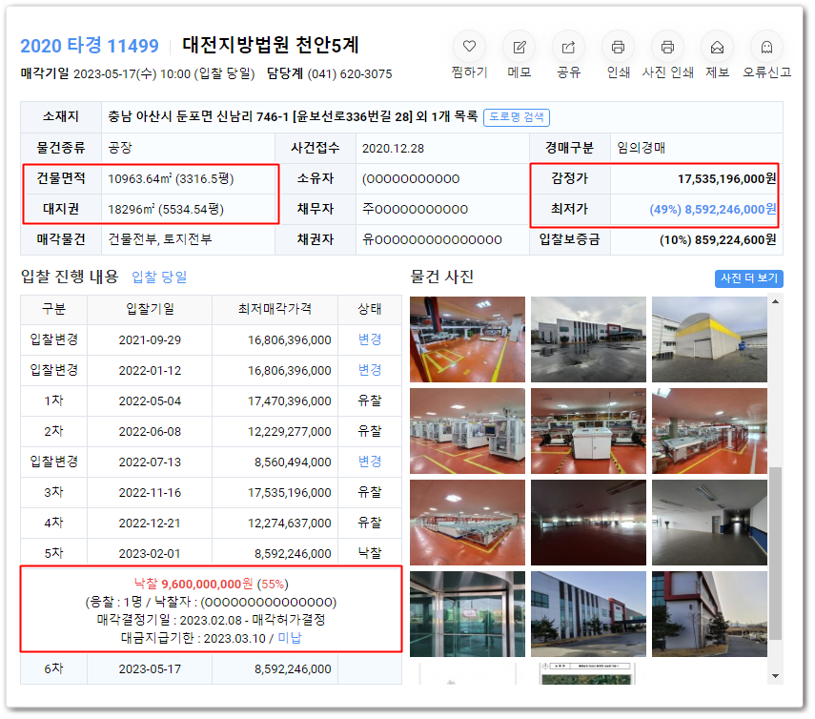This screenshot has height=719, width=815.
Task: Click the 6차 row date 2023-05-17
Action: click(150, 669)
